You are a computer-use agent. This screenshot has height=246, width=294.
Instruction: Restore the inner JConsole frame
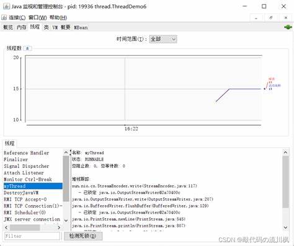271,18
